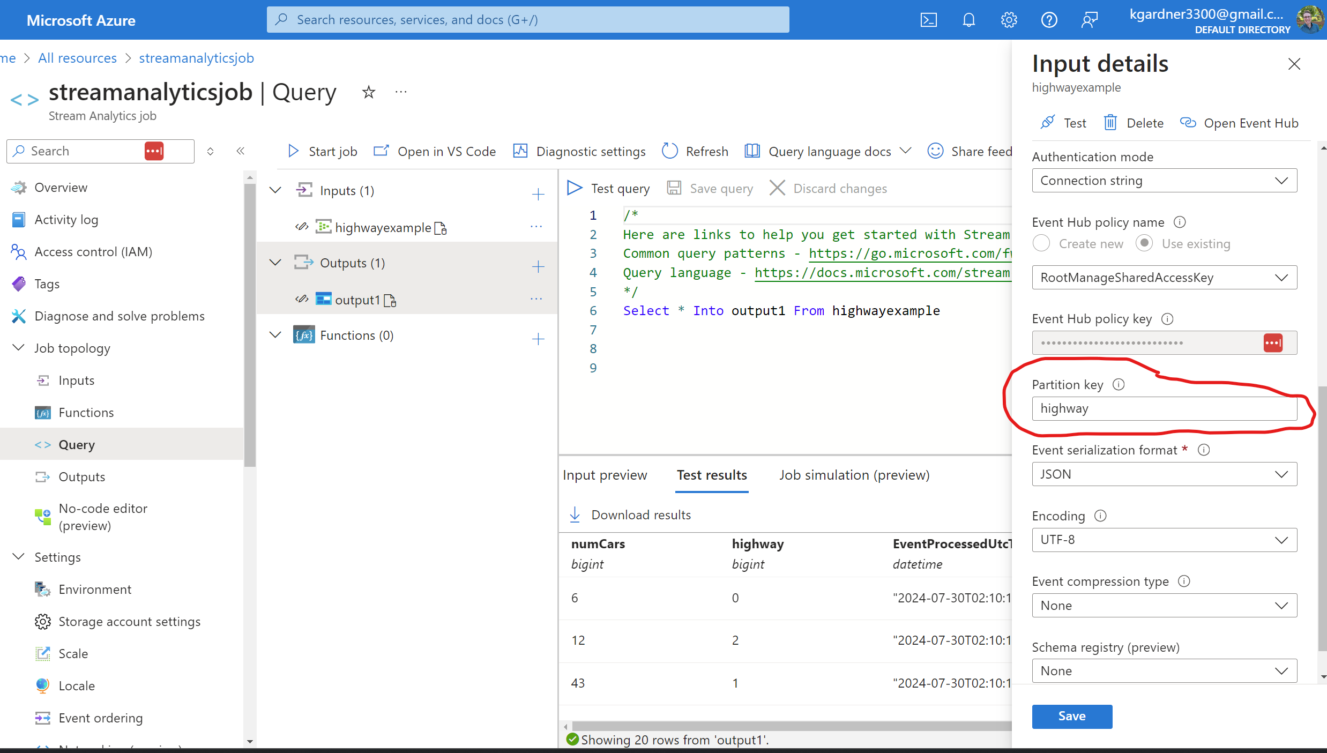Switch to the Test results tab
1327x753 pixels.
(x=712, y=475)
